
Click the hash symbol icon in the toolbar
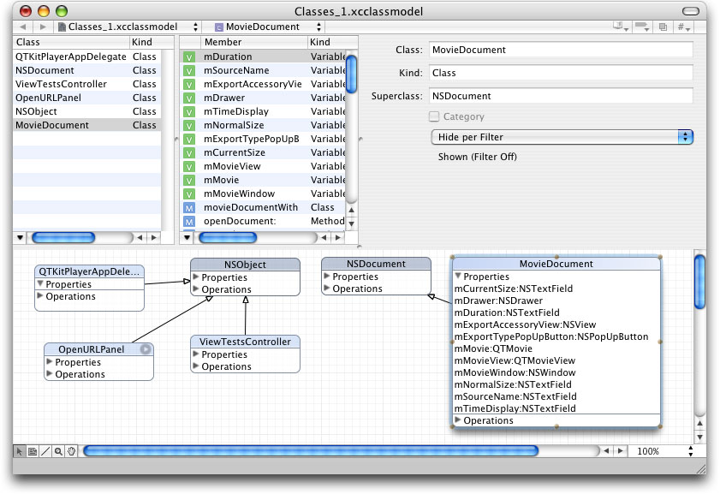coord(681,26)
